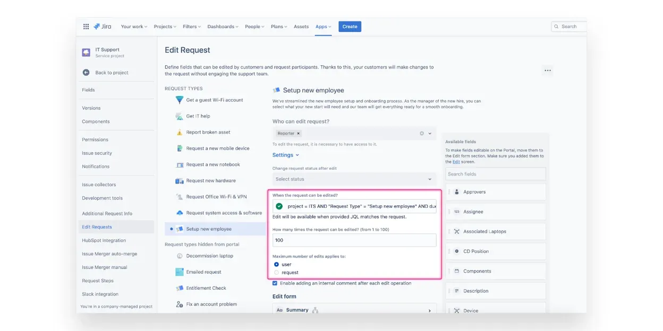Select the request radio button
This screenshot has height=331, width=663.
[x=276, y=273]
